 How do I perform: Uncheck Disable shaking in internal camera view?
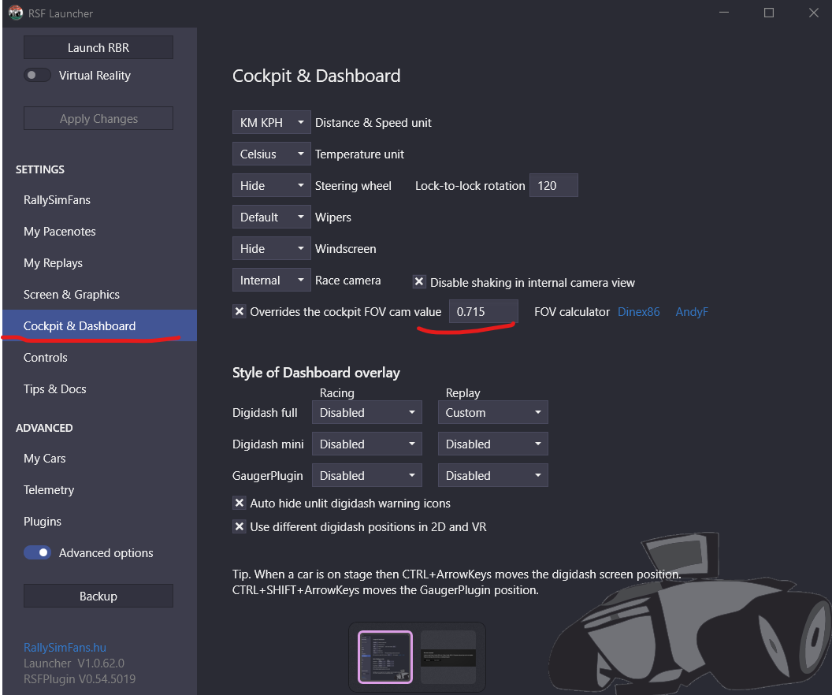[x=419, y=282]
